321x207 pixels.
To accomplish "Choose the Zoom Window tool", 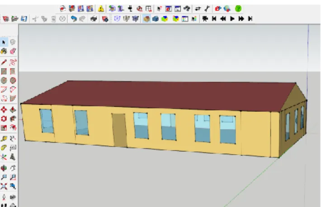I will pos(13,177).
